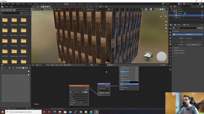Open the File menu
This screenshot has height=114, width=204.
click(x=5, y=4)
